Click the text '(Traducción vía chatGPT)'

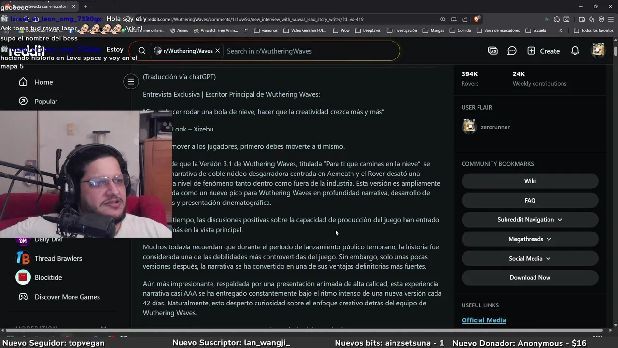point(179,77)
